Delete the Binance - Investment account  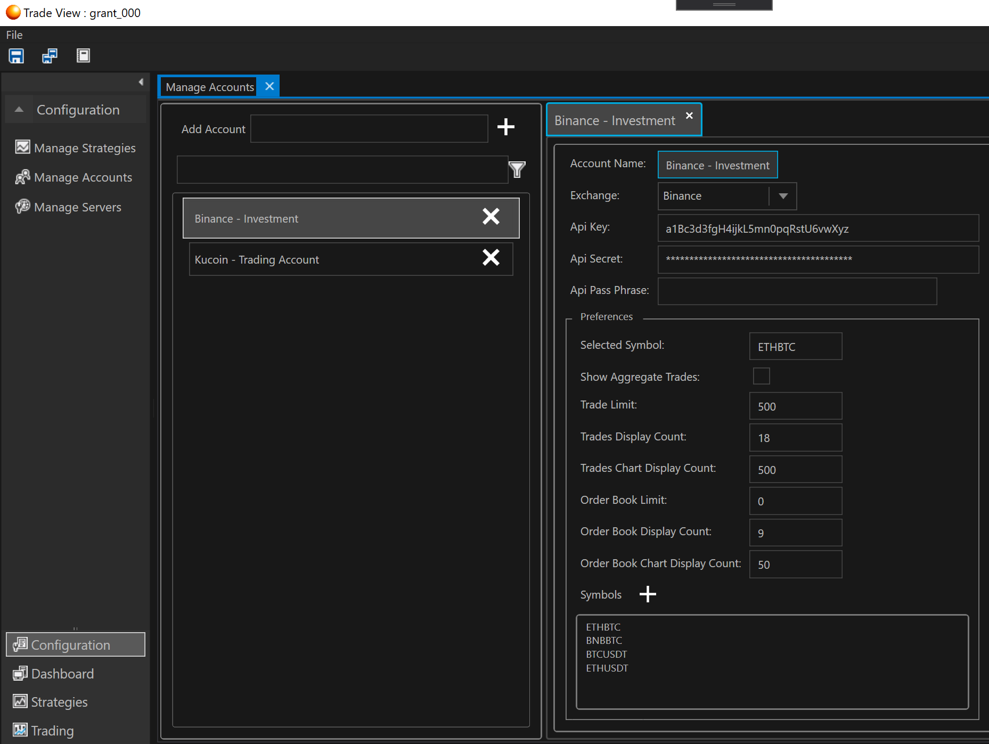(x=491, y=216)
